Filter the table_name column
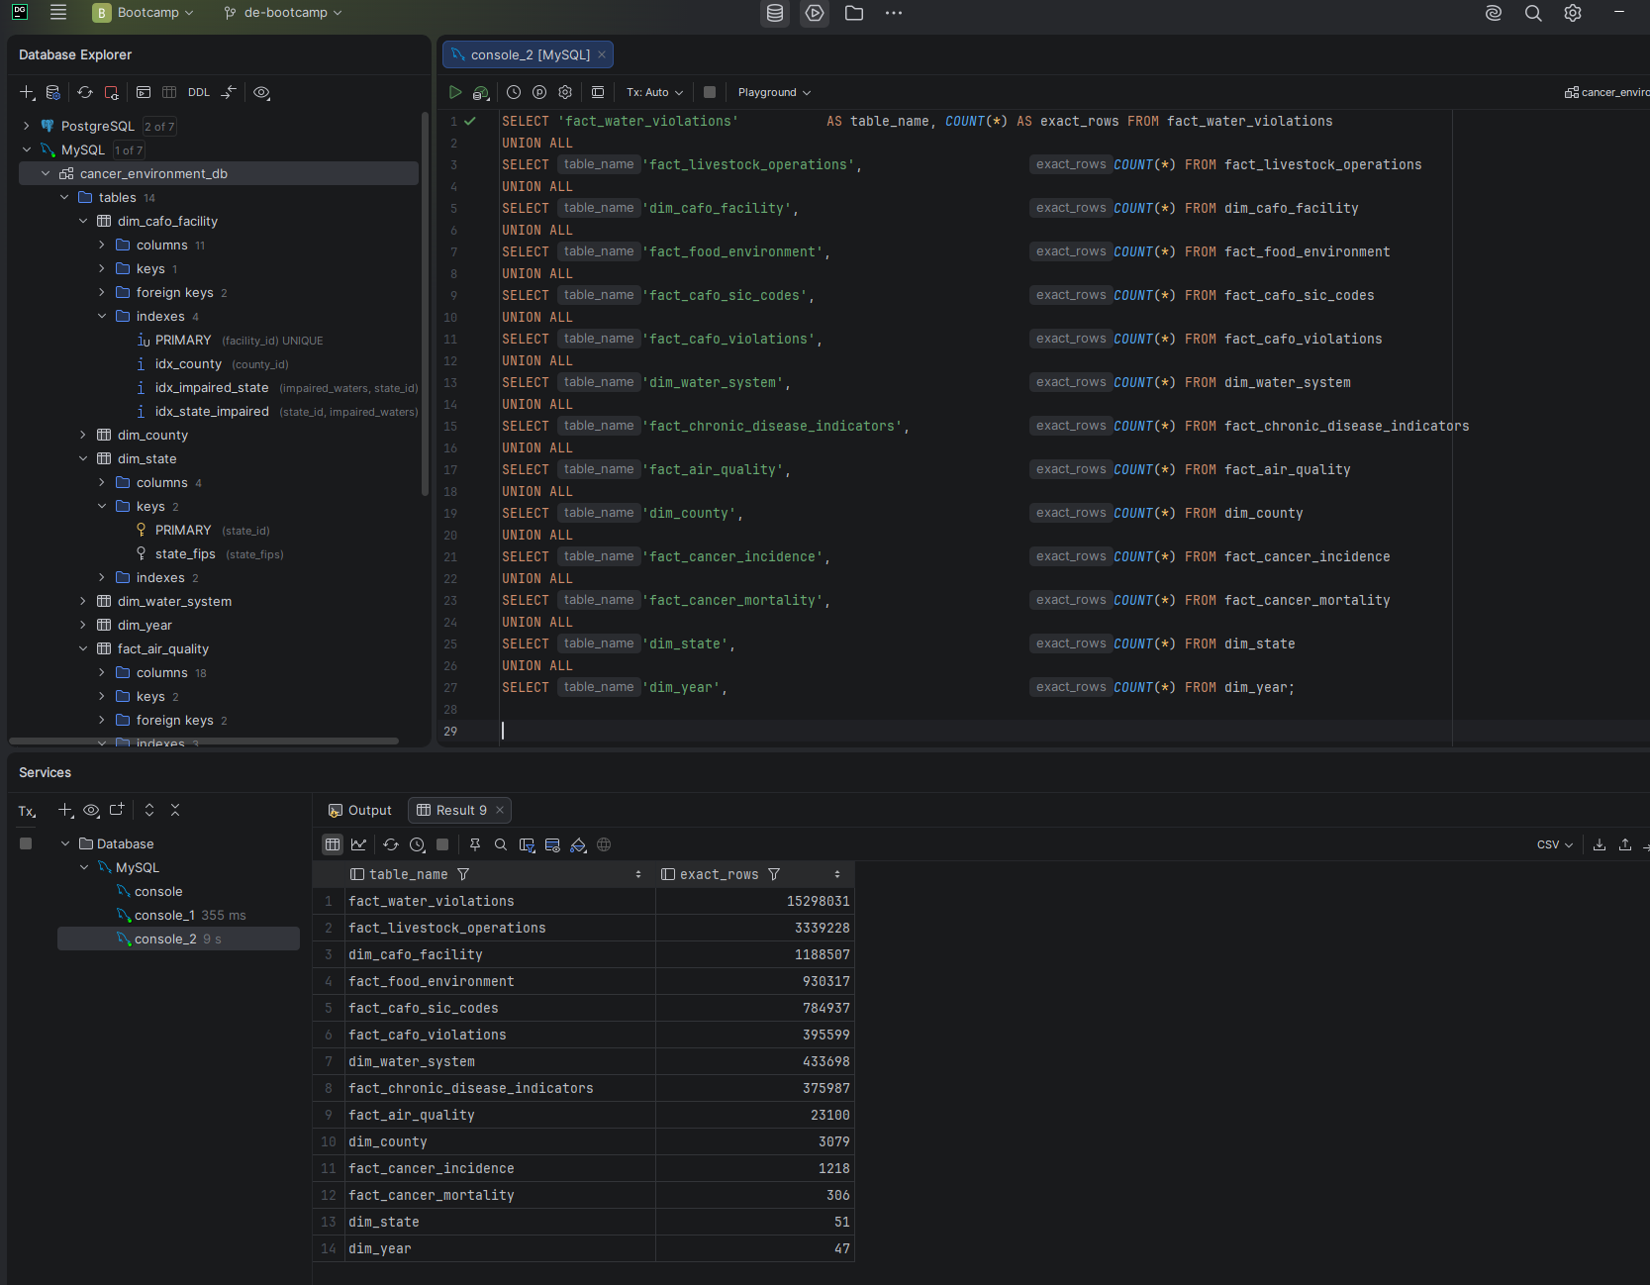This screenshot has height=1285, width=1650. pos(463,874)
